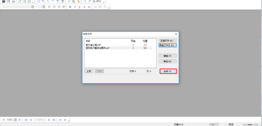Click the Save disk icon
Image resolution: width=262 pixels, height=126 pixels.
click(8, 1)
